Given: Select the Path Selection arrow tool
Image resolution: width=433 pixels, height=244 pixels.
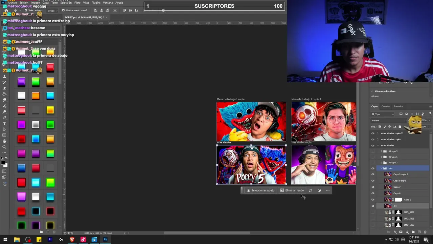Looking at the screenshot, I should pos(4,129).
